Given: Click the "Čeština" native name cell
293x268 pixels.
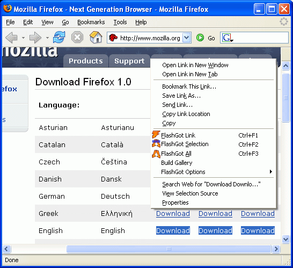Looking at the screenshot, I should tap(114, 162).
